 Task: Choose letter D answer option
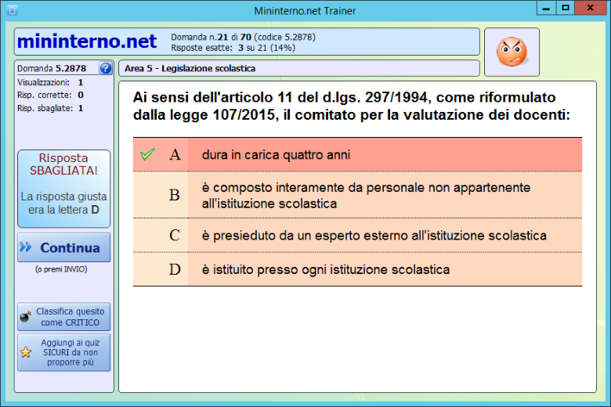click(x=175, y=270)
